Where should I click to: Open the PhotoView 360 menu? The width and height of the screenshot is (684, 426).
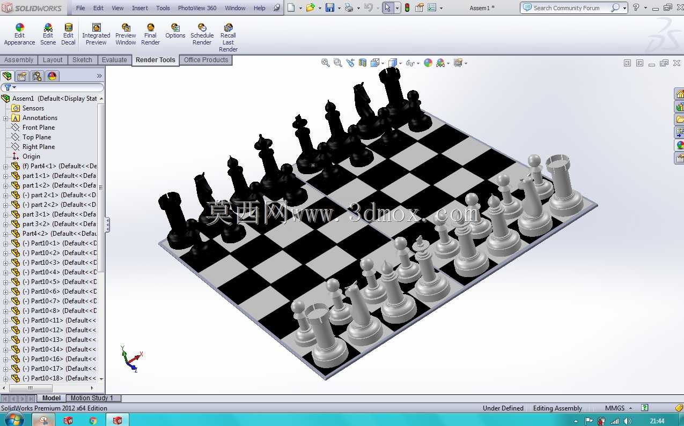click(197, 8)
